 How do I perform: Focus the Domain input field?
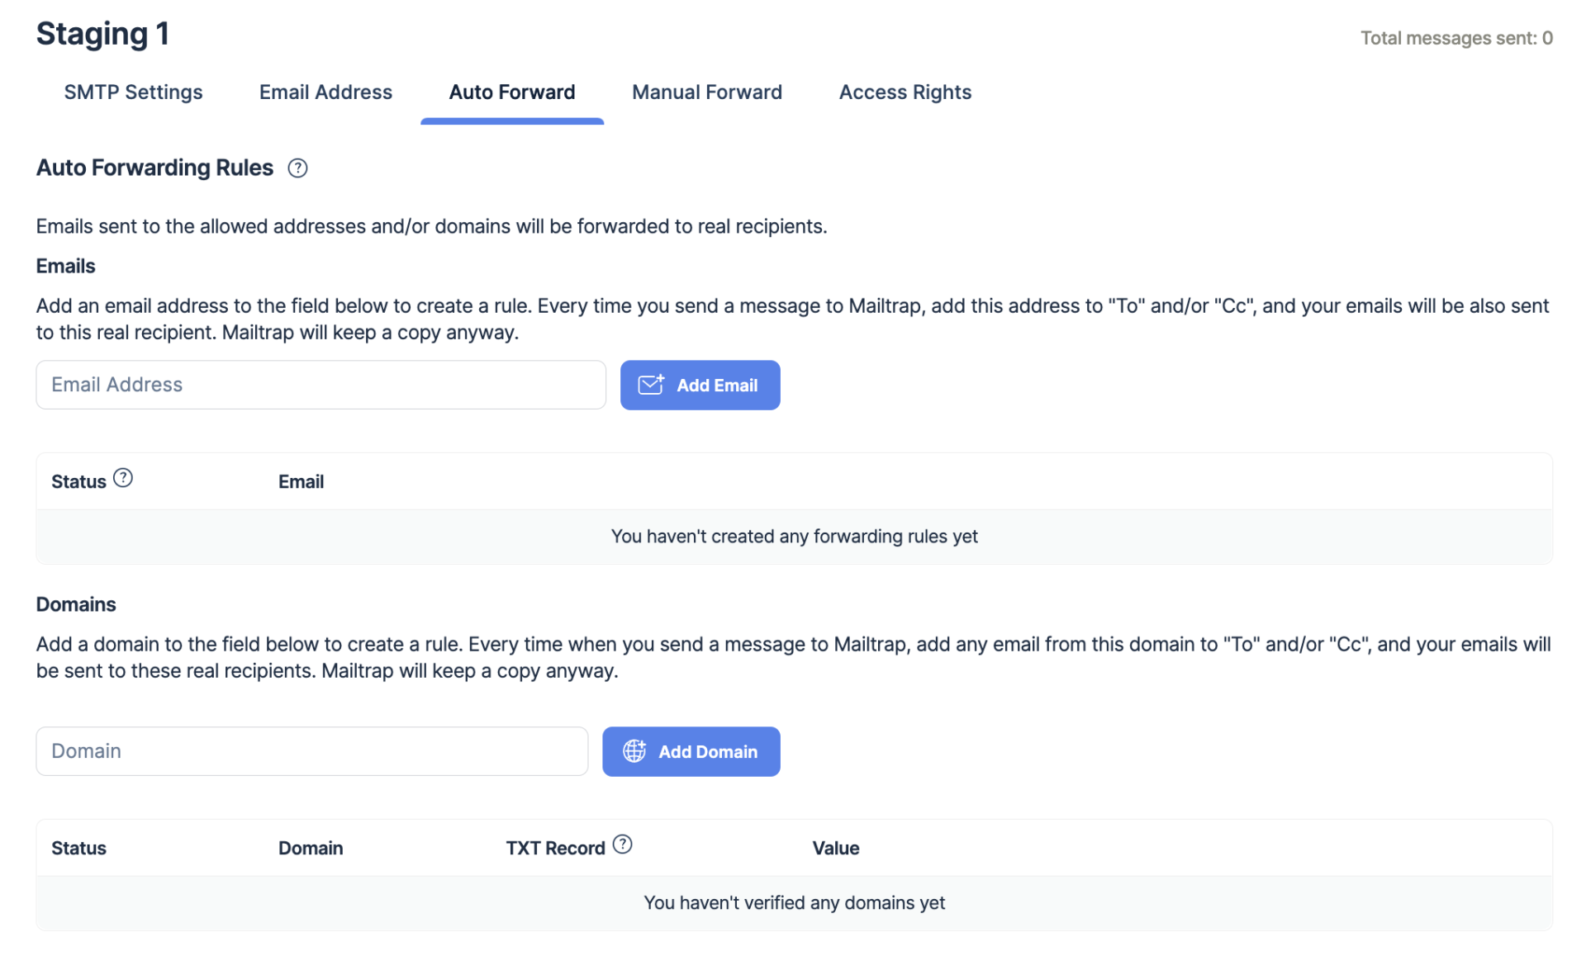tap(311, 751)
